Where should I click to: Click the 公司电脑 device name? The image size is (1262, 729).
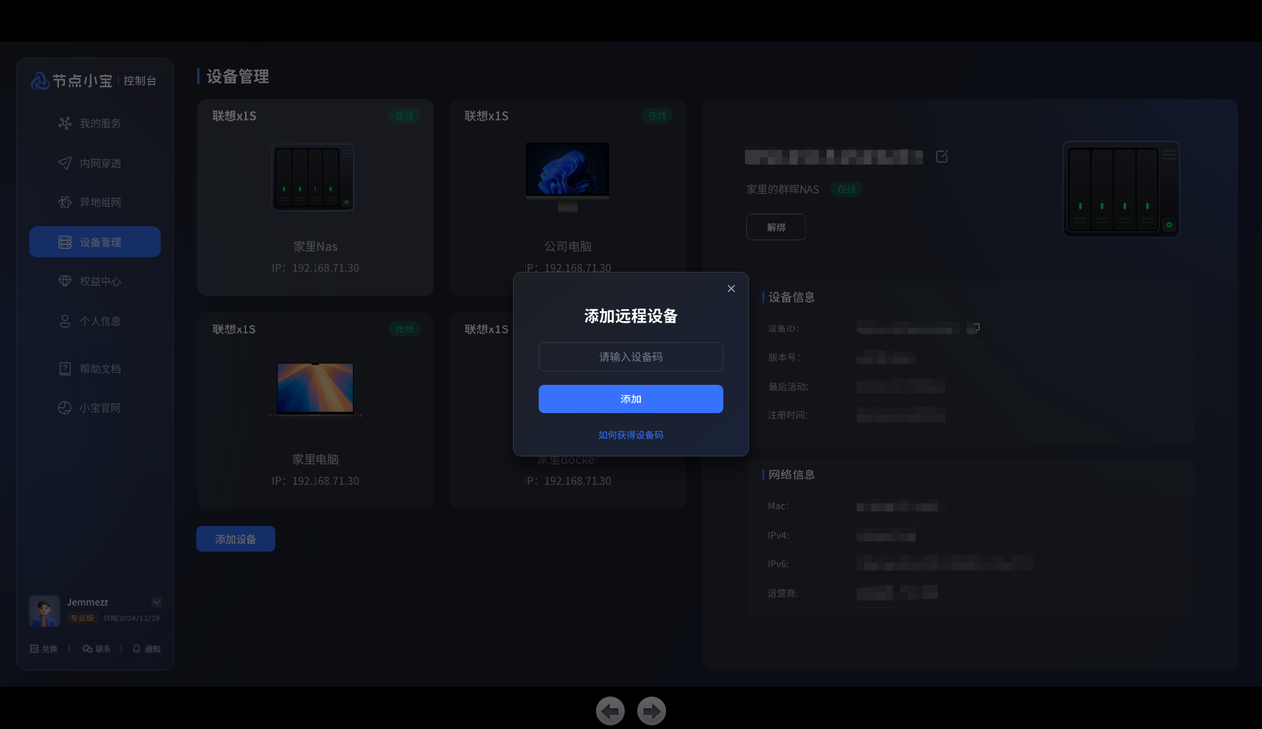click(568, 246)
